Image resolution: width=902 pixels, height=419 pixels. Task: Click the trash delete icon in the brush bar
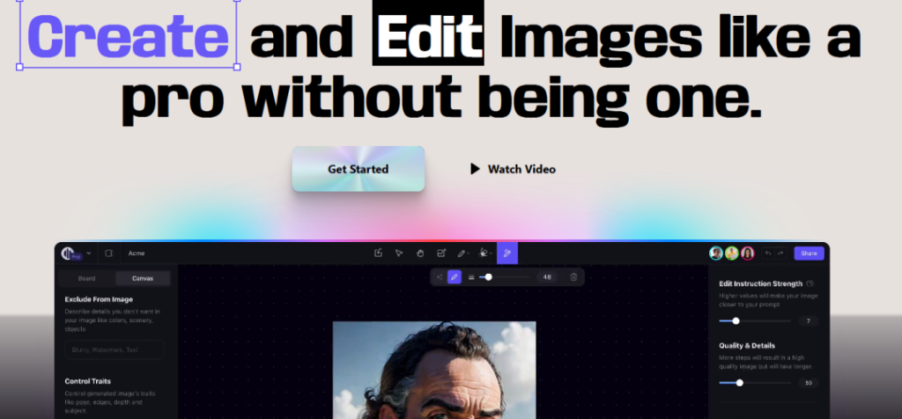click(x=573, y=277)
